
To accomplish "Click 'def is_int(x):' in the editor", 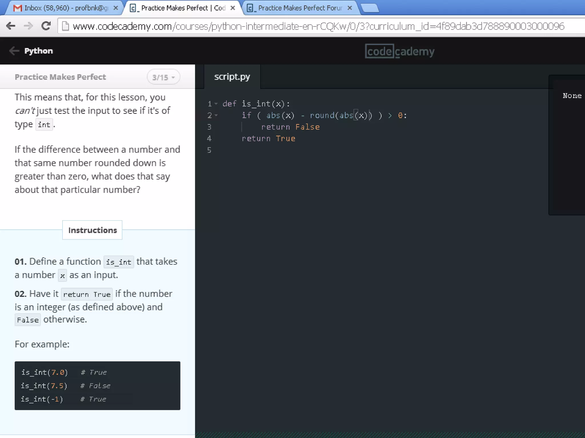I will pyautogui.click(x=256, y=104).
